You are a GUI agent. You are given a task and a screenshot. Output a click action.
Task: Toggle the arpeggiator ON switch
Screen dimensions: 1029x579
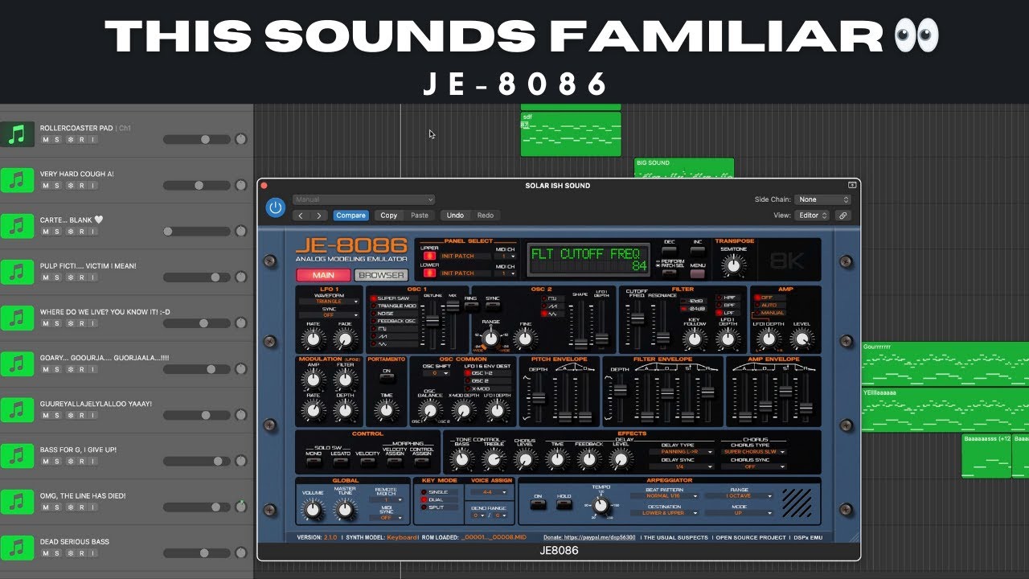[x=538, y=503]
